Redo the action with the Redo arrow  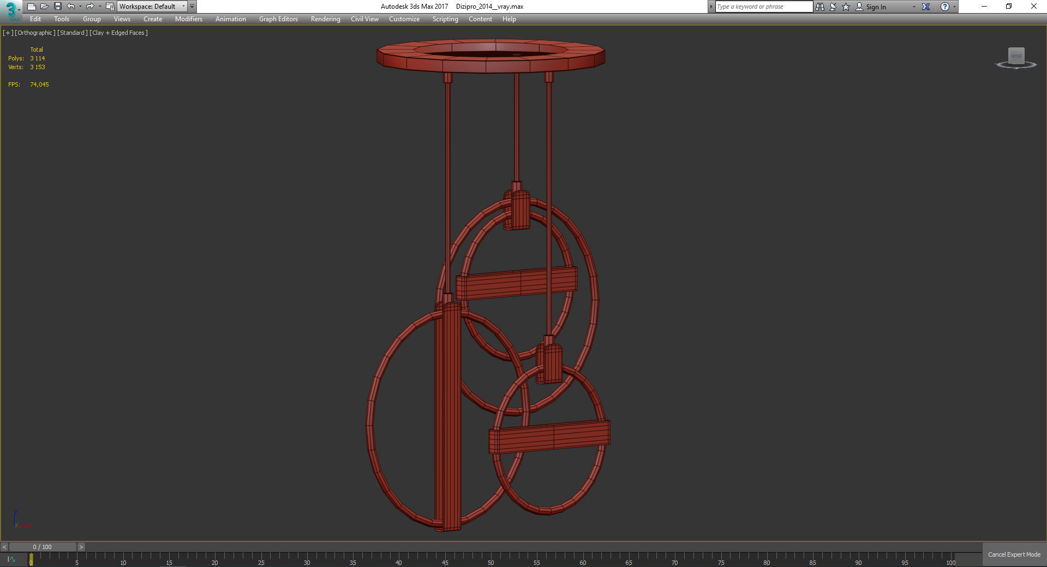point(90,7)
